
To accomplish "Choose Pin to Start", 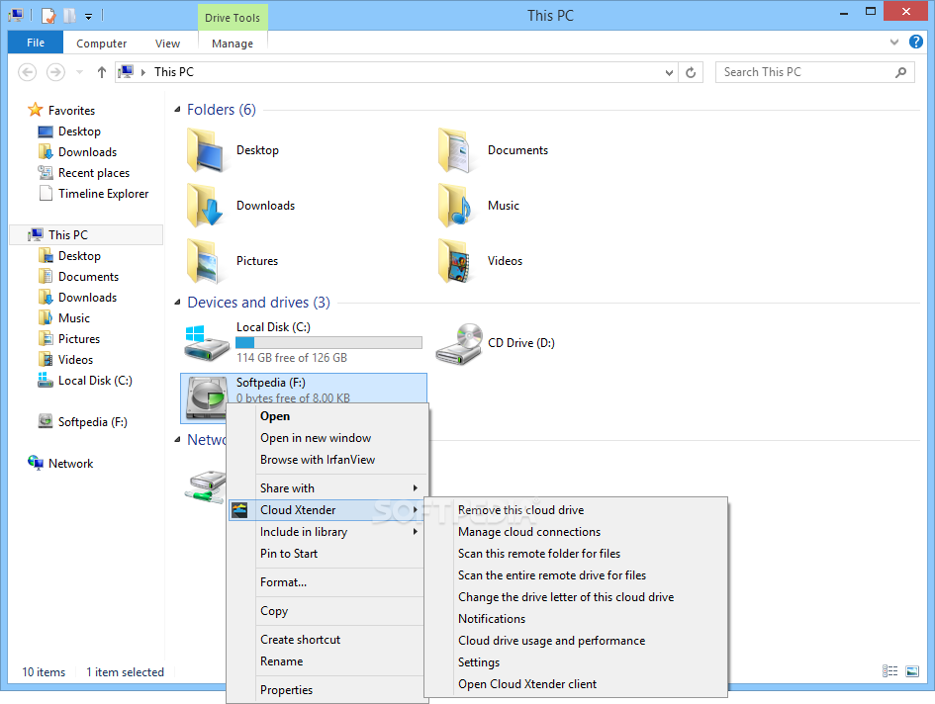I will point(327,554).
